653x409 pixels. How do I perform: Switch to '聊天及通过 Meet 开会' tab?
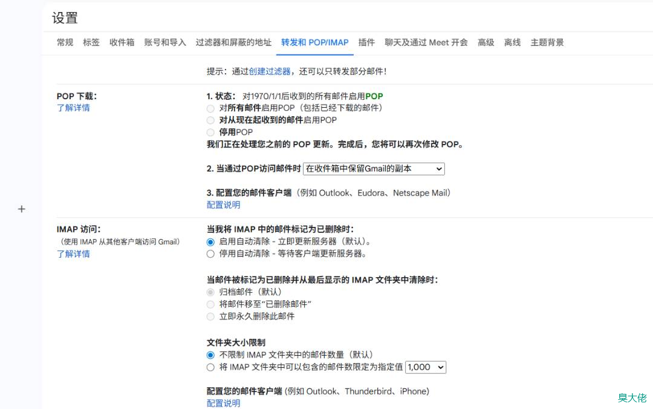(426, 42)
